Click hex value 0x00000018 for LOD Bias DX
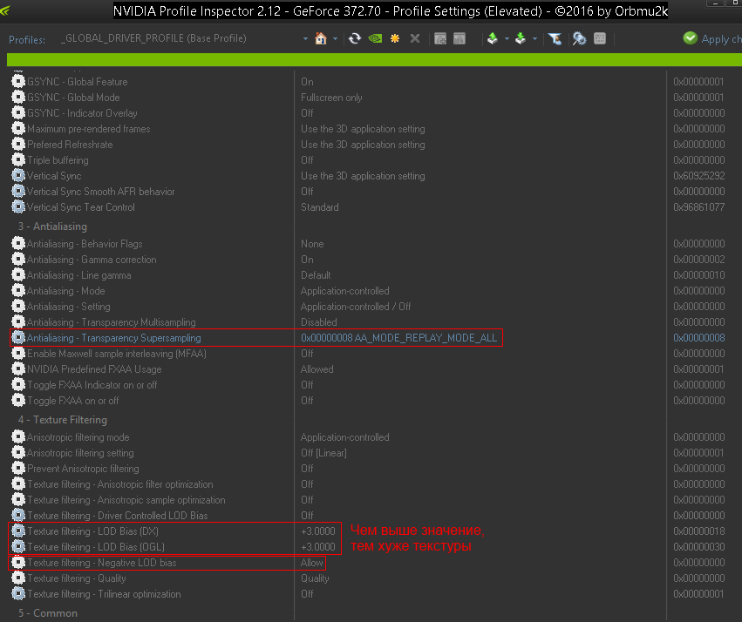 (x=699, y=531)
